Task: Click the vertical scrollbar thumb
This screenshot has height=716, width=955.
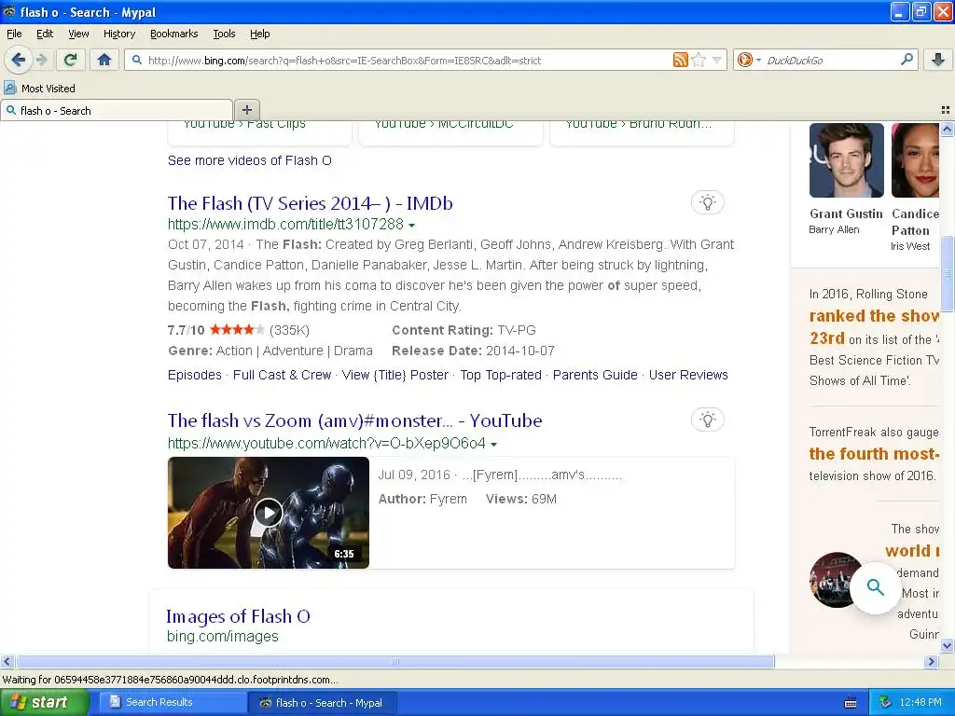Action: [x=947, y=274]
